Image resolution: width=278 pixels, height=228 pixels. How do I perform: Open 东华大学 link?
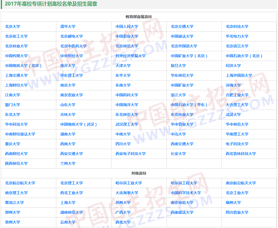[123, 75]
